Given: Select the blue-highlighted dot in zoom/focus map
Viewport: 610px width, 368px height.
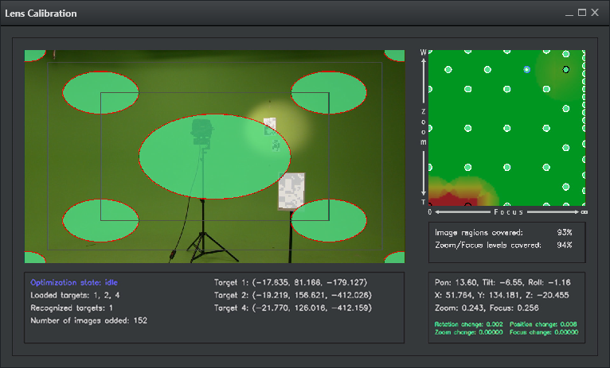Looking at the screenshot, I should click(x=526, y=70).
